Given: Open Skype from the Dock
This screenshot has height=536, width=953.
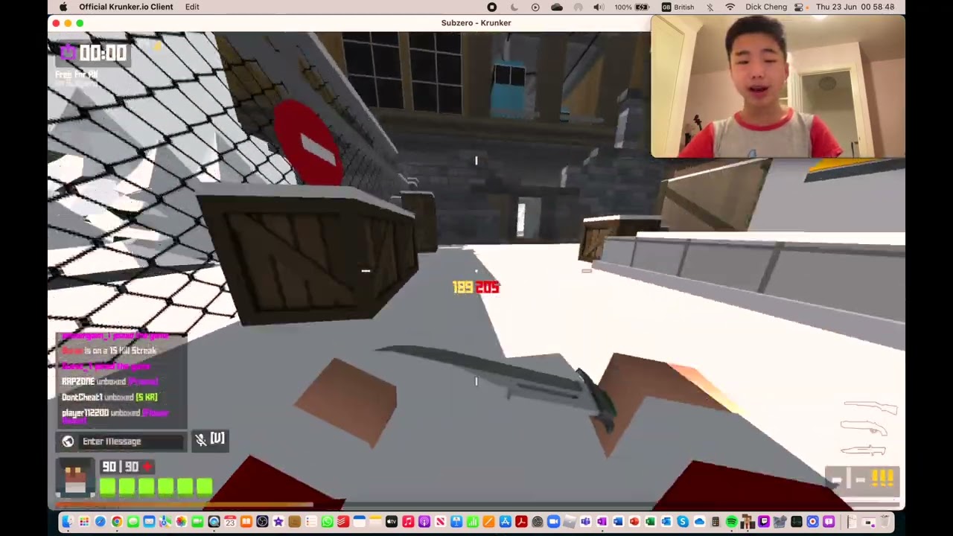Looking at the screenshot, I should (683, 522).
